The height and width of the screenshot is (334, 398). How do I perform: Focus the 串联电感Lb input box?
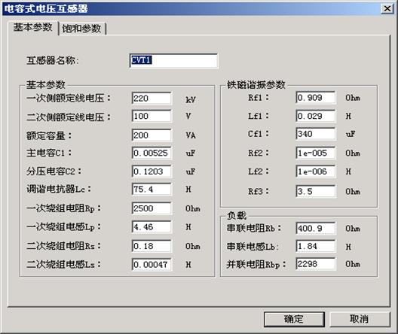point(316,247)
